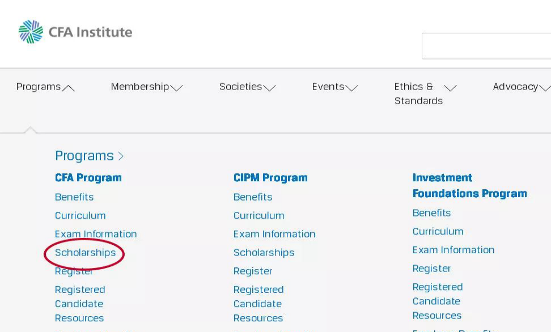Viewport: 551px width, 332px height.
Task: Open Investment Foundations Program heading
Action: coord(469,186)
